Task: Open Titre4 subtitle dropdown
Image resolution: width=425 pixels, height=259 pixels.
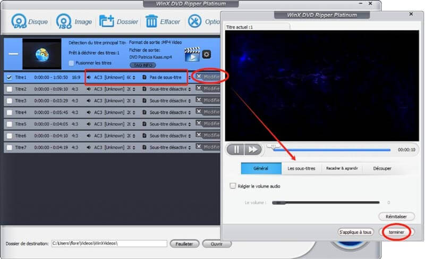Action: coord(189,113)
